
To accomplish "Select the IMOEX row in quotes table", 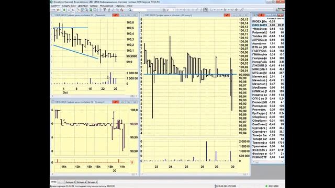I will coord(268,21).
